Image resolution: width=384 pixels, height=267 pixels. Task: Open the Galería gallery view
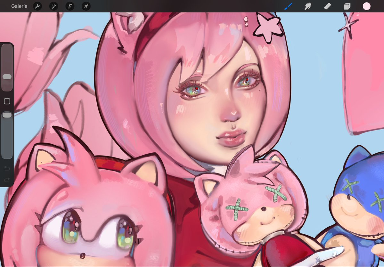click(x=19, y=6)
